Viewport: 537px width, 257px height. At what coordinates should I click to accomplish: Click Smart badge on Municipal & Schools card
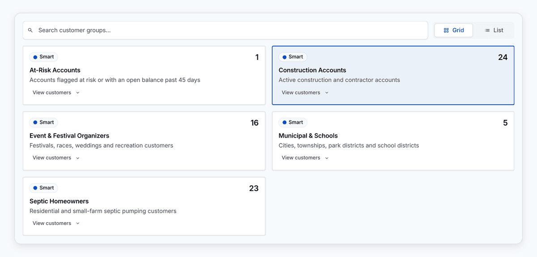tap(293, 122)
